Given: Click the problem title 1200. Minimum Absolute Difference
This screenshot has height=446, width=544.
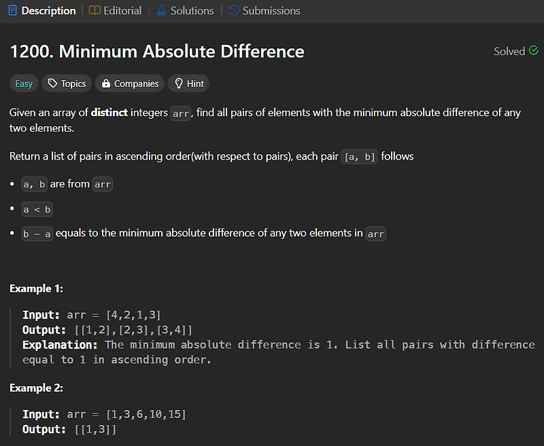Looking at the screenshot, I should (x=157, y=51).
